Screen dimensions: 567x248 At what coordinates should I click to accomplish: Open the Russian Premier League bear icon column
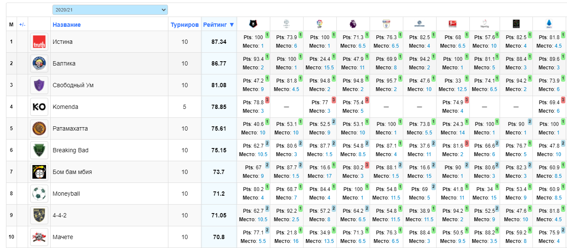click(x=253, y=24)
